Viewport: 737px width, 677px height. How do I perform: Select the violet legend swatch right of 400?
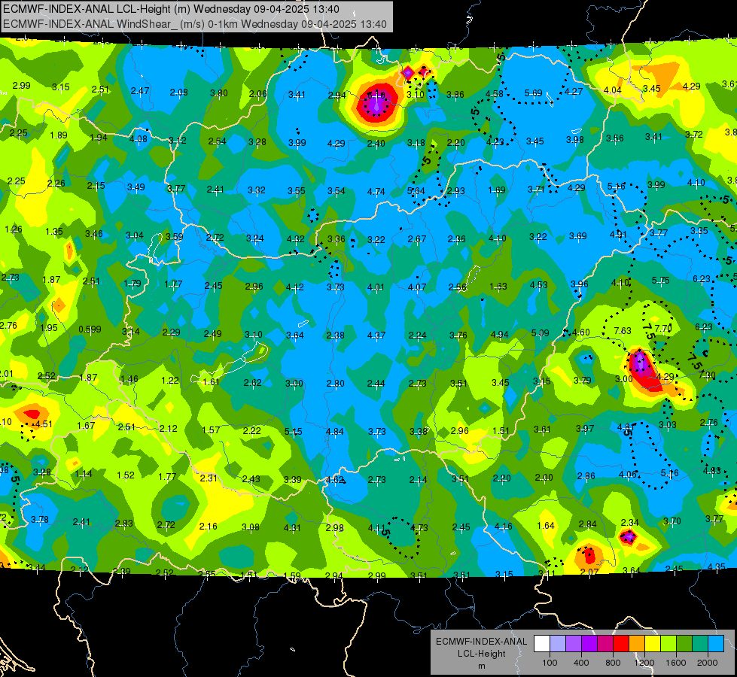pos(589,644)
